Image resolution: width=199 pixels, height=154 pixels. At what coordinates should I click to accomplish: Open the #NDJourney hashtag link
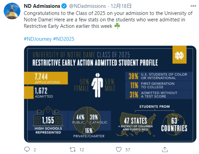38,39
